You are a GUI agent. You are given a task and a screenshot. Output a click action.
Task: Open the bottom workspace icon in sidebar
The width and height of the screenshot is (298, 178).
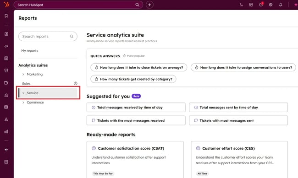click(x=6, y=162)
